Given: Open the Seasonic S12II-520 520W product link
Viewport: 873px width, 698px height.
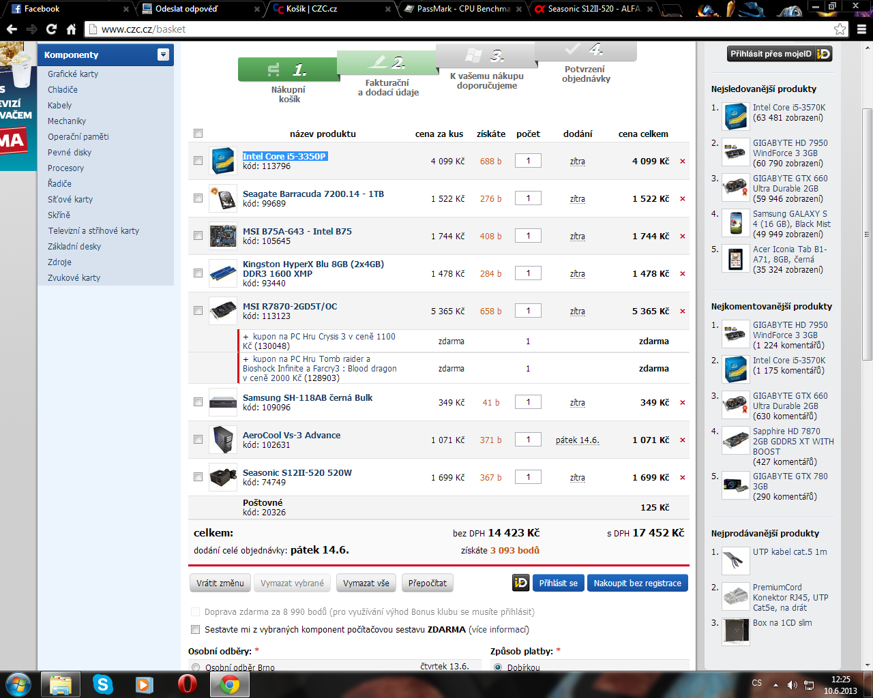Looking at the screenshot, I should tap(297, 472).
